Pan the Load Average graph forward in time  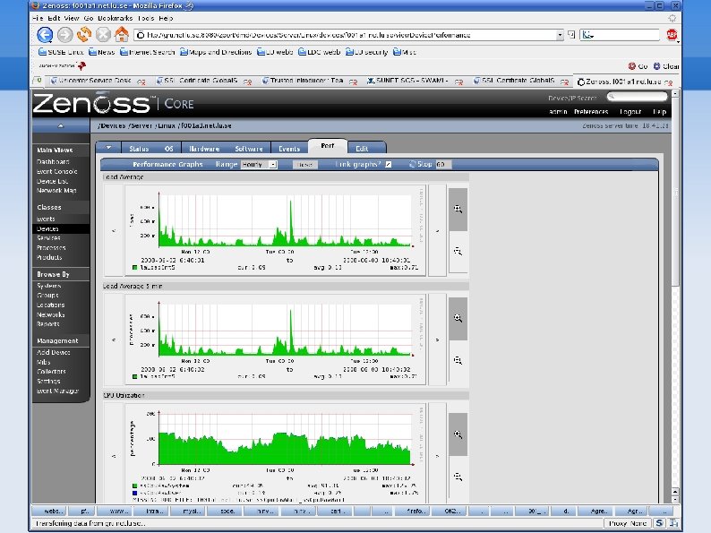pyautogui.click(x=438, y=230)
